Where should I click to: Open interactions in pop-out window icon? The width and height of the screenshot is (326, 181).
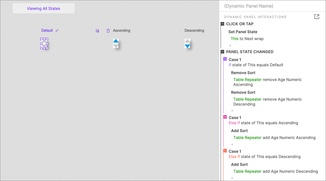click(x=317, y=17)
